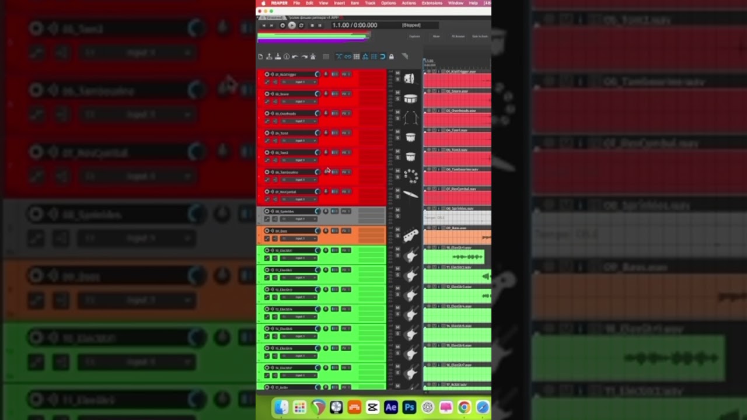Viewport: 747px width, 420px height.
Task: Open After Effects from the Dock
Action: (x=391, y=407)
